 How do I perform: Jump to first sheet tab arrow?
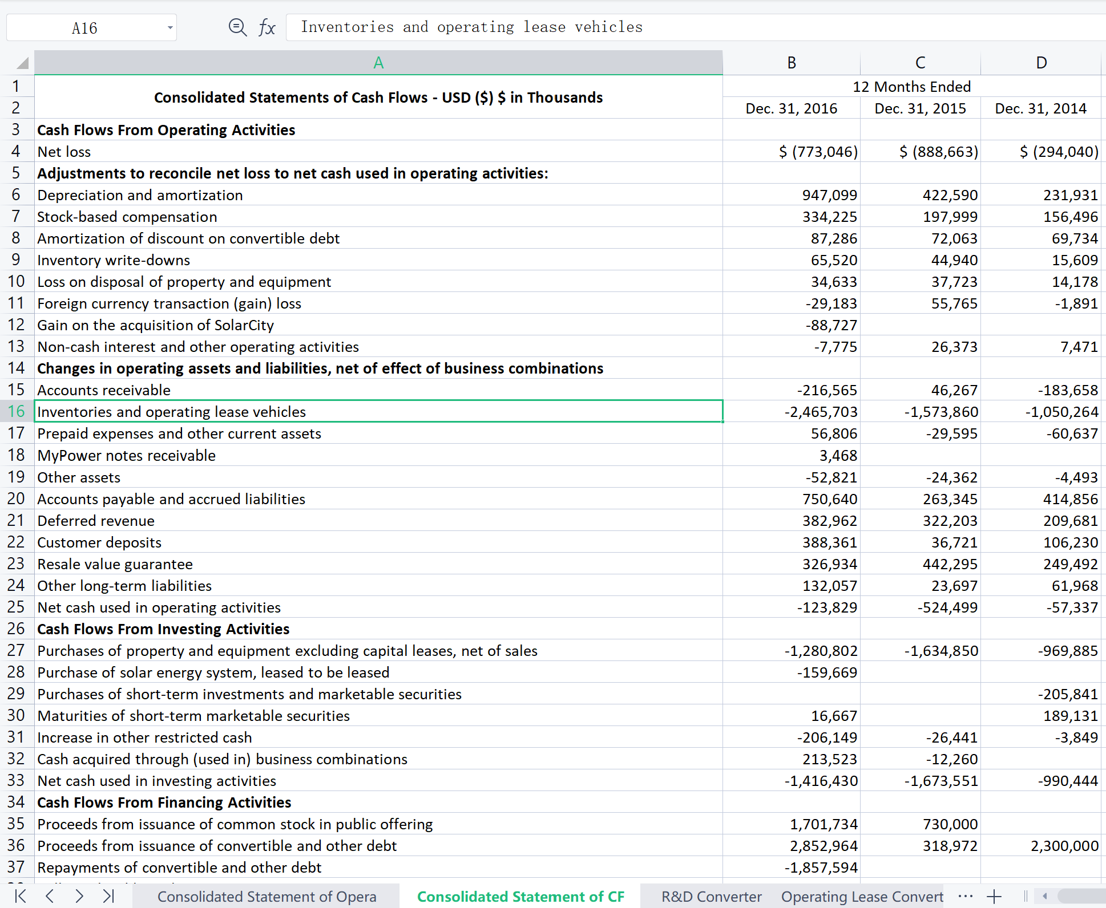click(21, 896)
